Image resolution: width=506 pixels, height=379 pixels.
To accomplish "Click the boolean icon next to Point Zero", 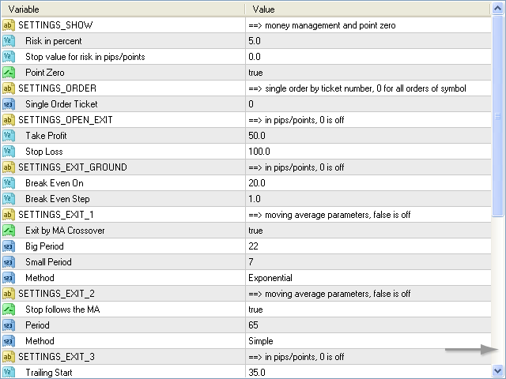I will point(8,73).
